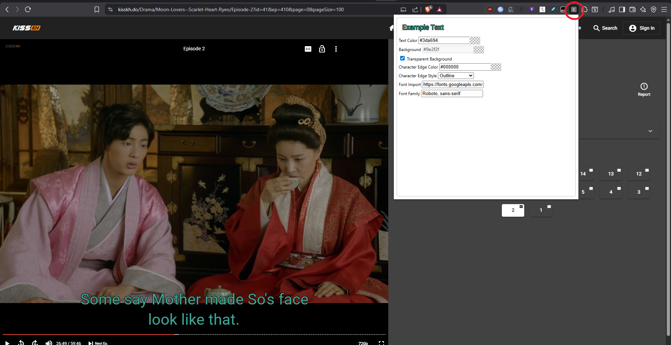Toggle closed captions on the video
The height and width of the screenshot is (345, 671).
point(308,49)
